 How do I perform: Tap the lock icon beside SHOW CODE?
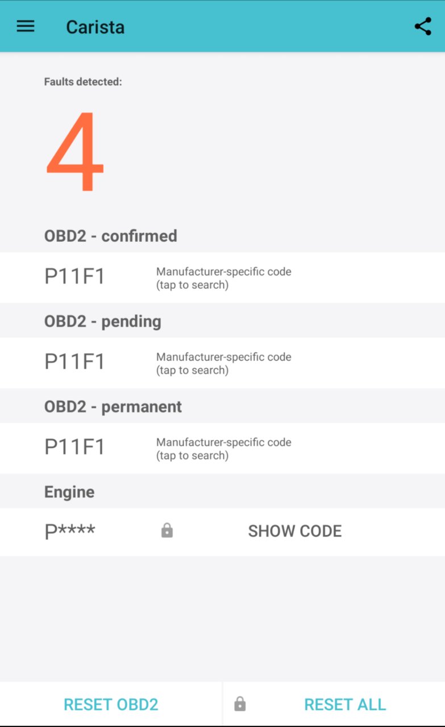pos(167,531)
